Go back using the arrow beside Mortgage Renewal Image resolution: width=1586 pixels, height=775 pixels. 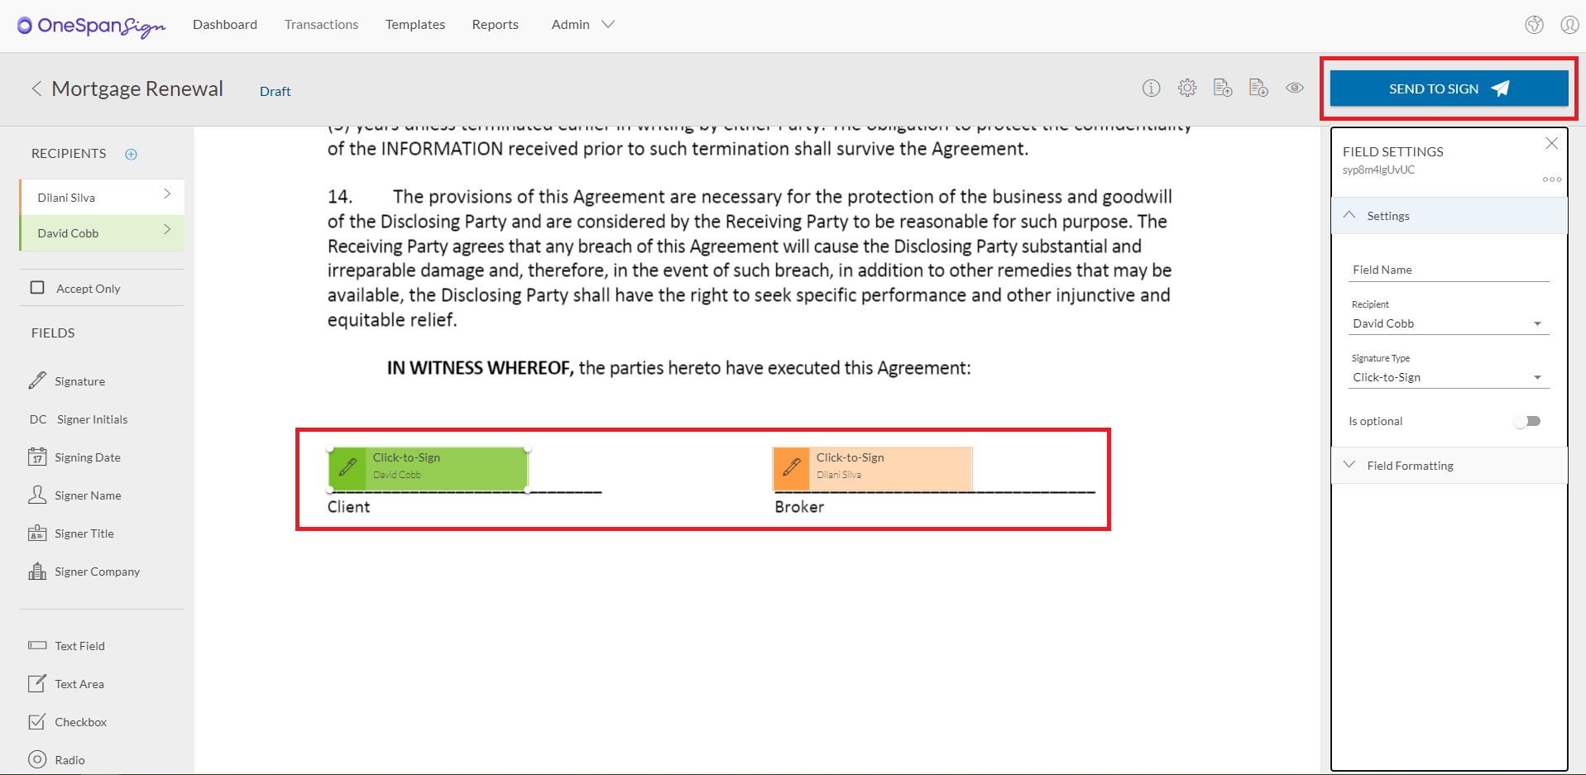tap(36, 89)
